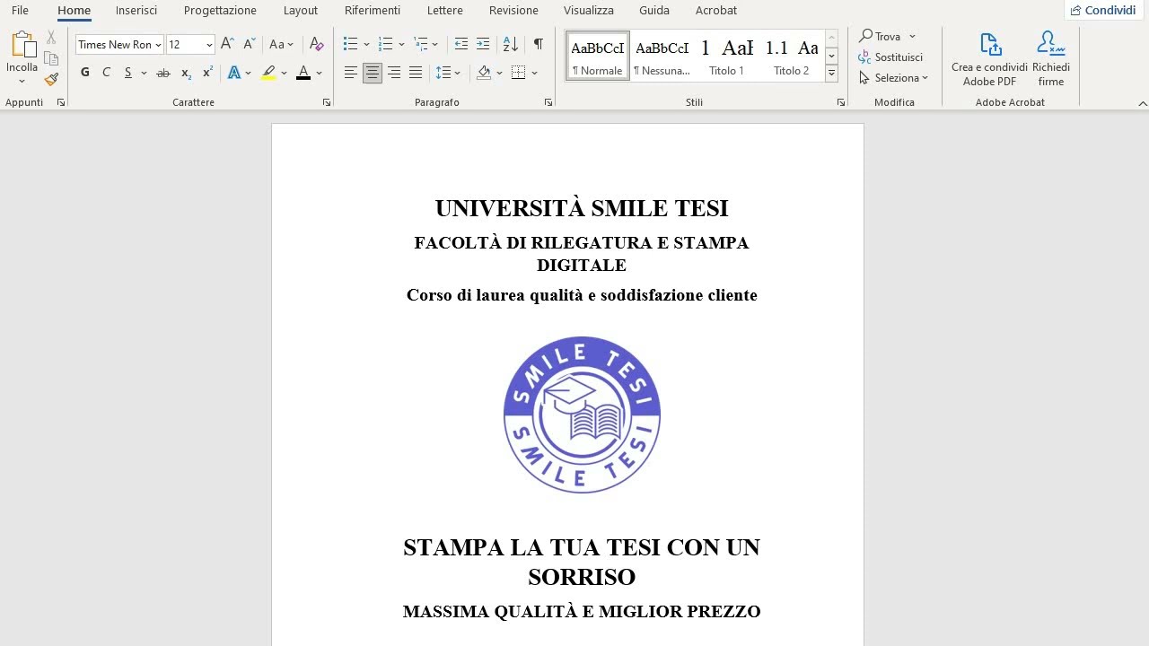
Task: Increase paragraph indent
Action: click(x=483, y=44)
